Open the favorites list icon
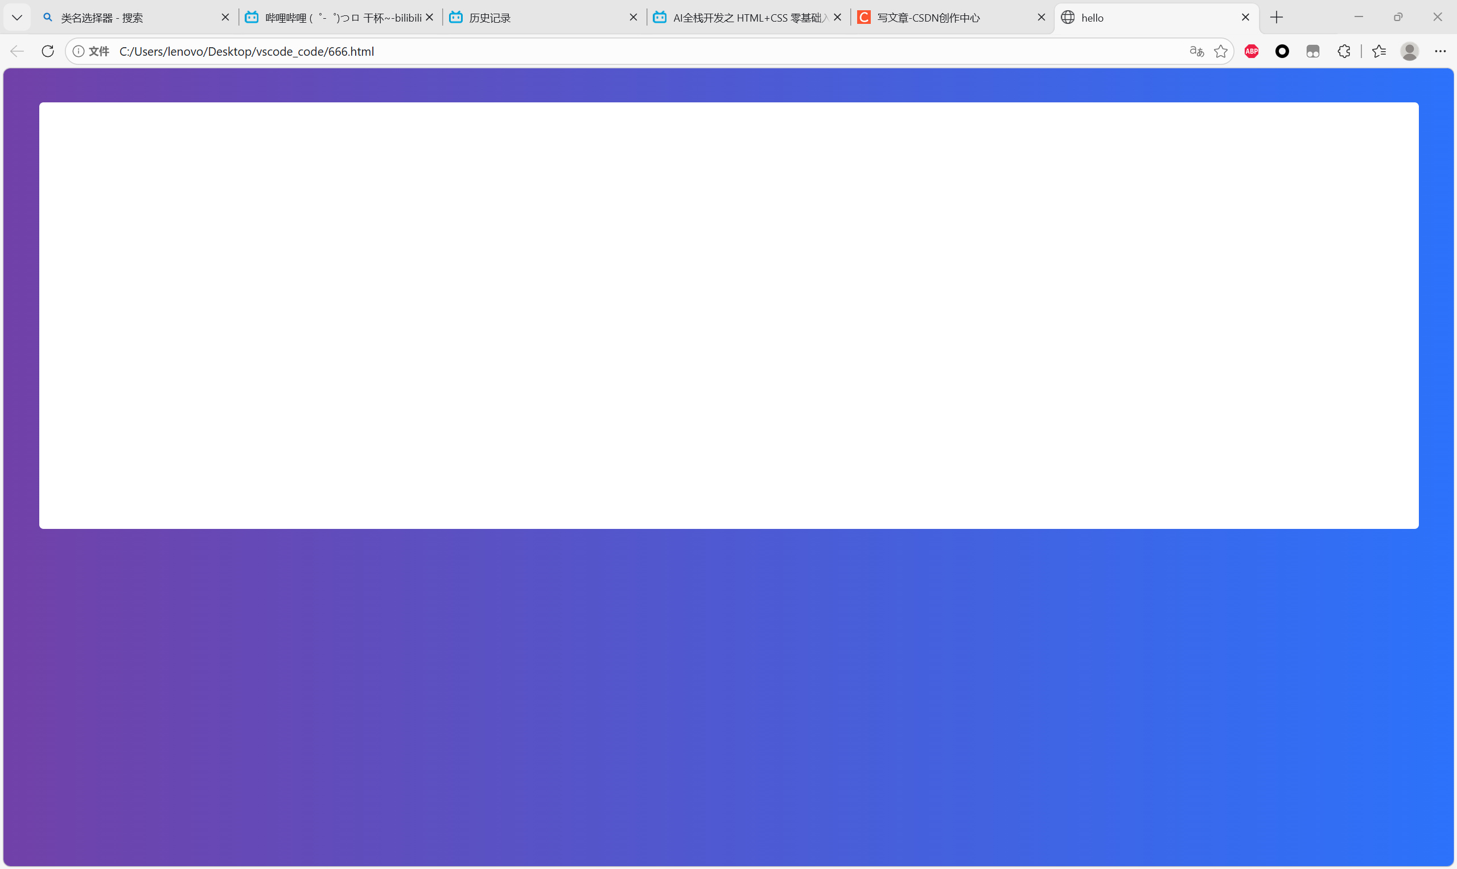The height and width of the screenshot is (869, 1457). point(1379,52)
